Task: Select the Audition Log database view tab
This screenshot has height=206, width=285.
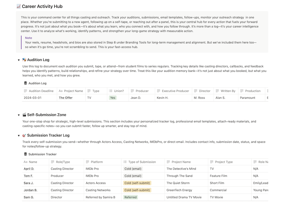Action: point(37,83)
